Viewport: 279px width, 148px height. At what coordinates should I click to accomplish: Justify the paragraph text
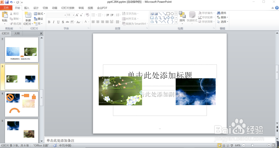coord(107,22)
